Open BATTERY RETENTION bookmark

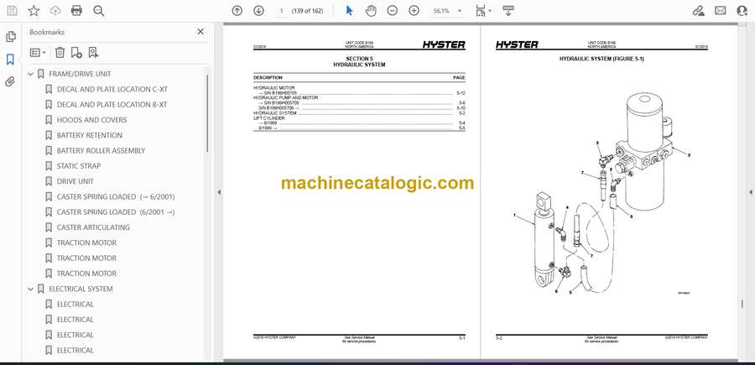coord(90,135)
